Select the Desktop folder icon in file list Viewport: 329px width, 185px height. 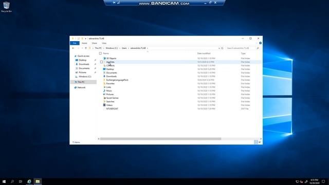coord(104,69)
